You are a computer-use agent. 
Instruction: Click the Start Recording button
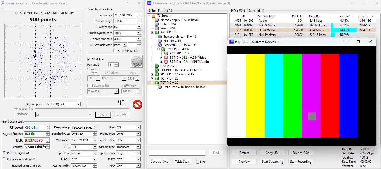[301, 162]
